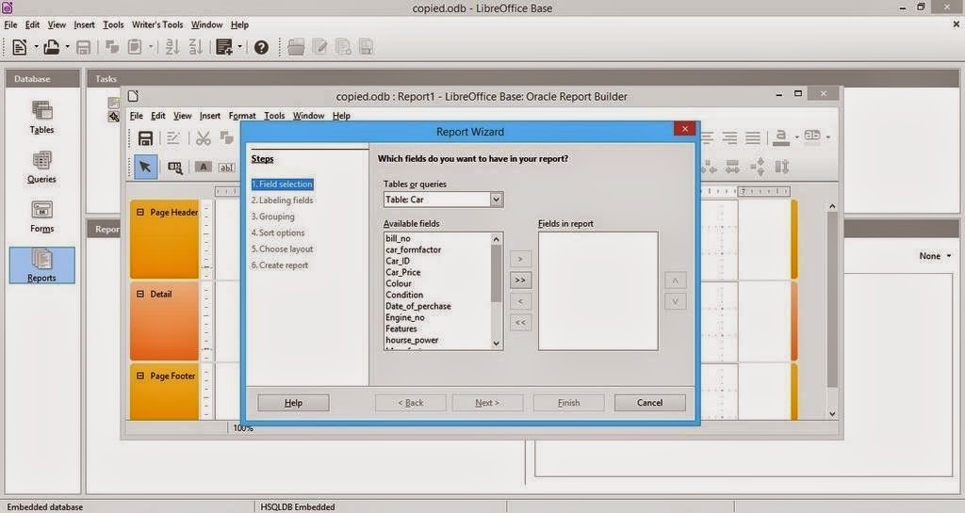Viewport: 965px width, 513px height.
Task: Open the Window menu in Report Builder
Action: (x=308, y=116)
